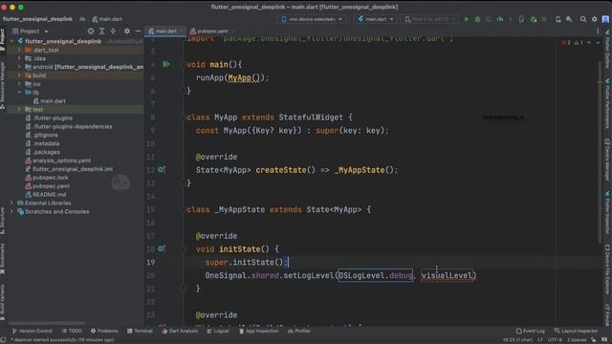The width and height of the screenshot is (612, 344).
Task: Open the Project view mode dropdown
Action: click(x=30, y=32)
